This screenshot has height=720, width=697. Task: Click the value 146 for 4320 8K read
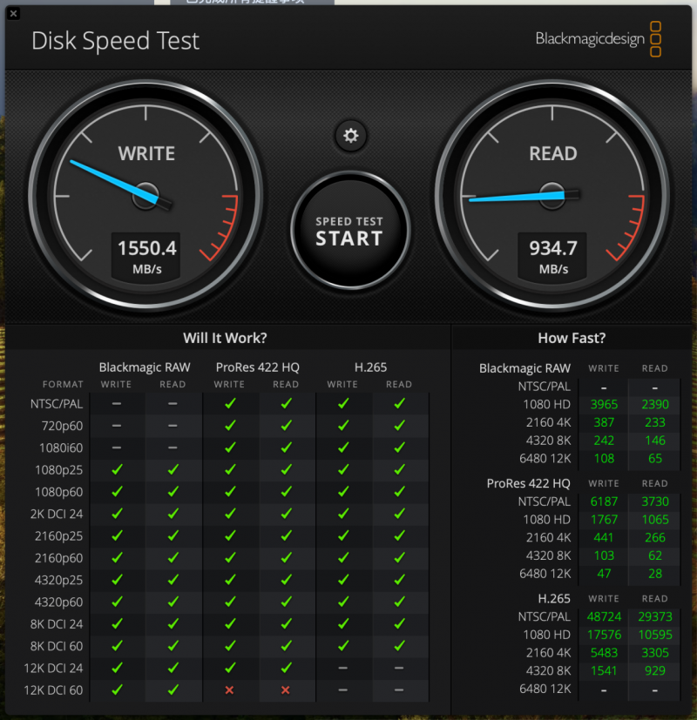pos(654,441)
